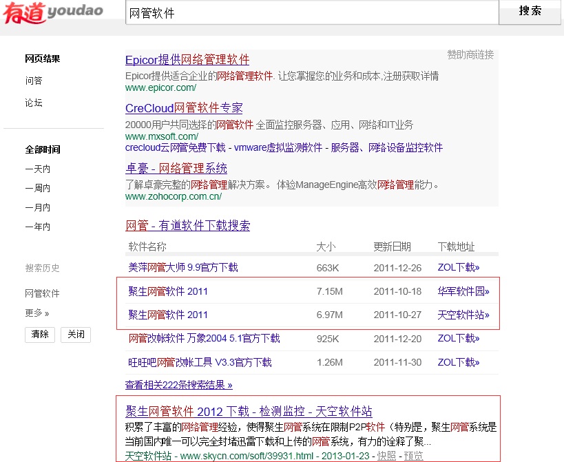Click the 搜索历史 sidebar heading
This screenshot has height=462, width=564.
[x=43, y=269]
